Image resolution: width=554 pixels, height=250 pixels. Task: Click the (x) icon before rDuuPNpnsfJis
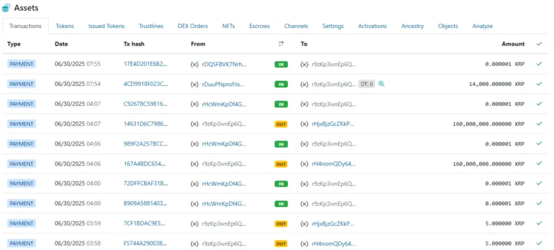194,84
